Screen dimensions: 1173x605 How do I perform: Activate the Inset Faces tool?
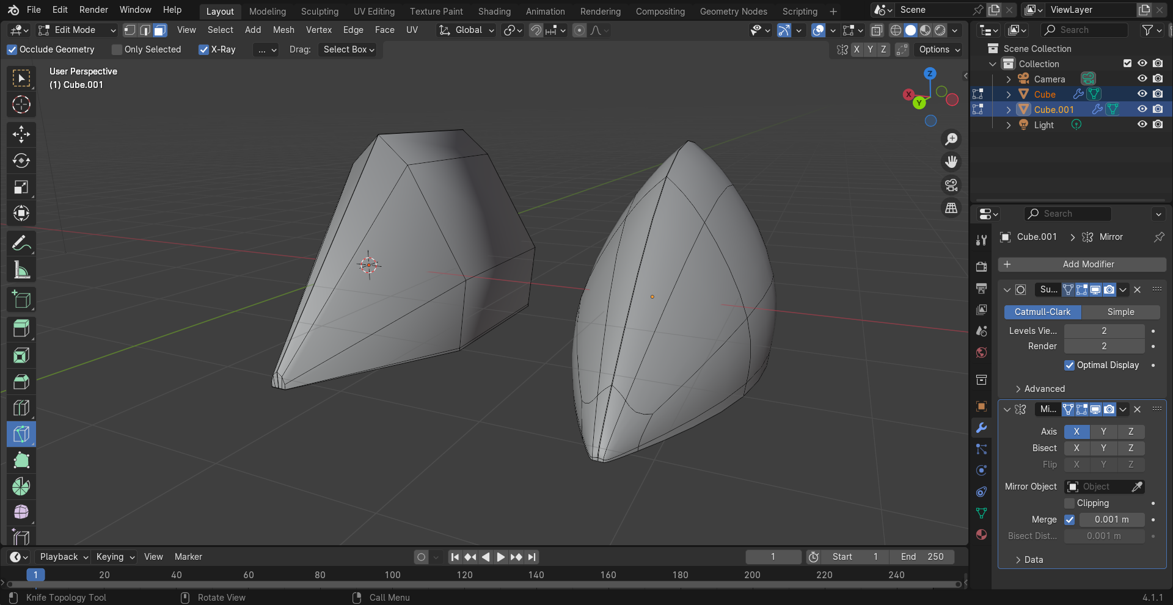pos(21,355)
